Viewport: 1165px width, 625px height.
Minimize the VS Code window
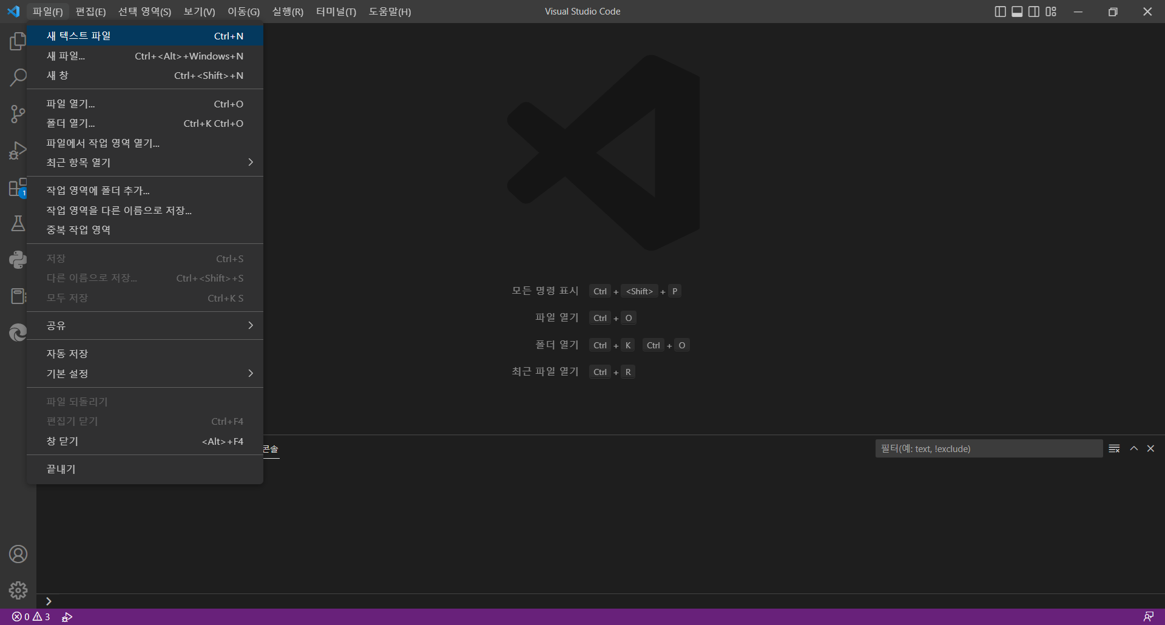pyautogui.click(x=1078, y=12)
